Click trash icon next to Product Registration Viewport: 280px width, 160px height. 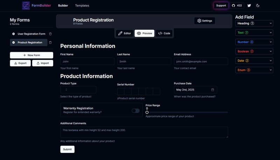tap(50, 42)
